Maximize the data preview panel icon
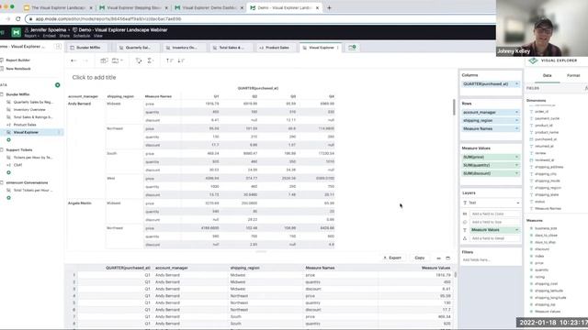Image resolution: width=588 pixels, height=330 pixels. click(x=447, y=258)
